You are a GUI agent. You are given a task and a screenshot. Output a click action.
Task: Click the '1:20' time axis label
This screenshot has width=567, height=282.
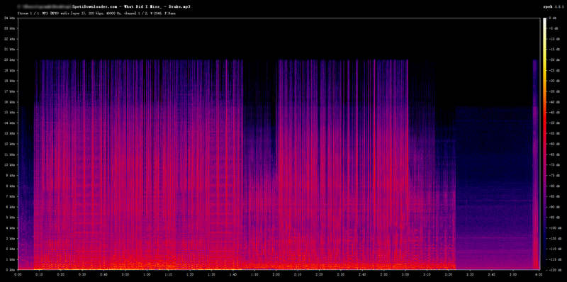(190, 274)
